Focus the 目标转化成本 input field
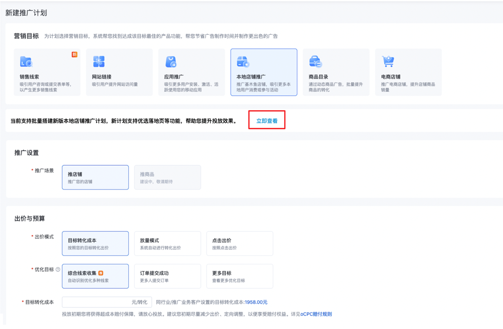 click(x=96, y=302)
